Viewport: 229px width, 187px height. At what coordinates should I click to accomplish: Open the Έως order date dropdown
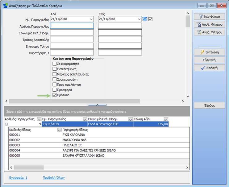pos(139,19)
